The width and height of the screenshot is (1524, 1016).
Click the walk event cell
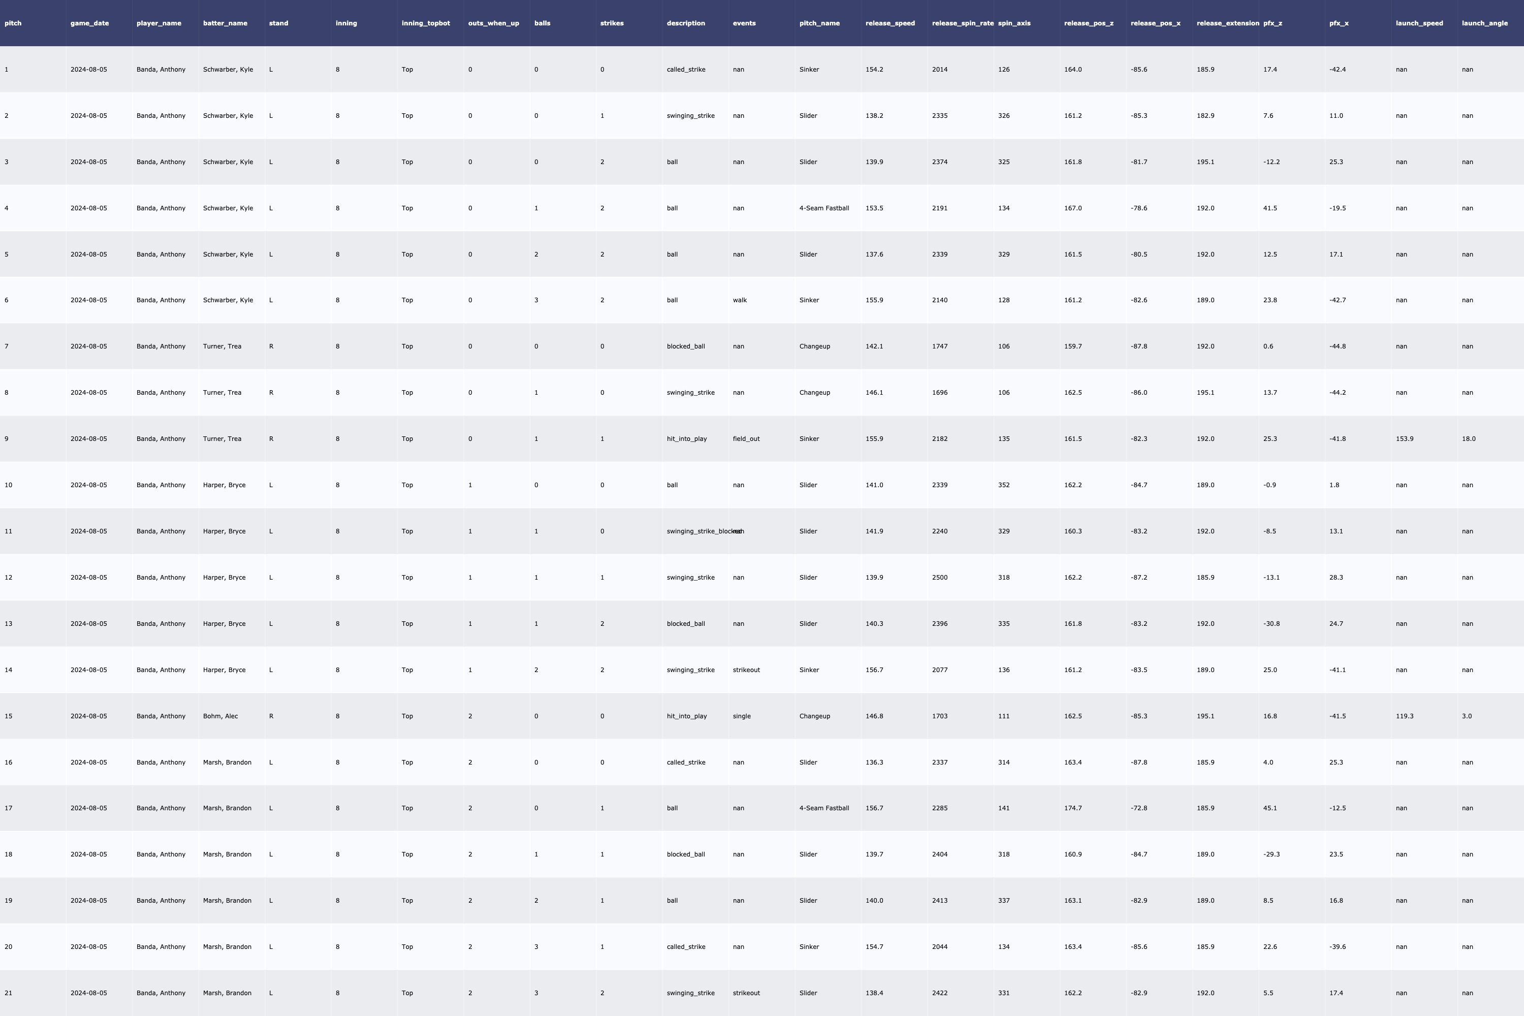(739, 301)
